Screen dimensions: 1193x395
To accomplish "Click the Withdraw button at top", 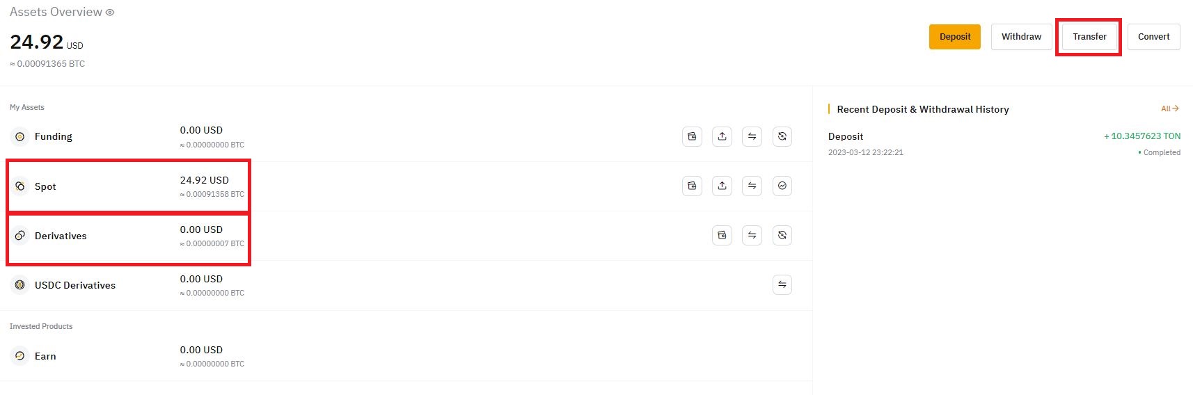I will 1021,37.
